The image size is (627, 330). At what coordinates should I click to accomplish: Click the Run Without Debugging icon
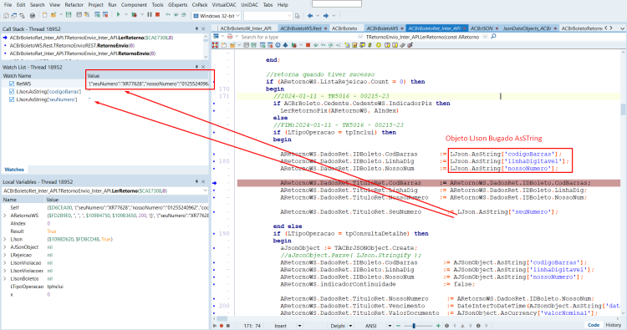(x=135, y=15)
